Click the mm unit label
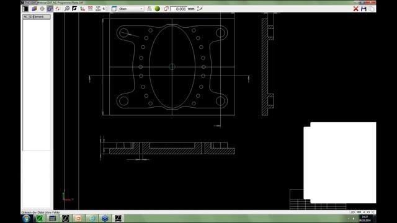This screenshot has height=223, width=397. [x=191, y=9]
